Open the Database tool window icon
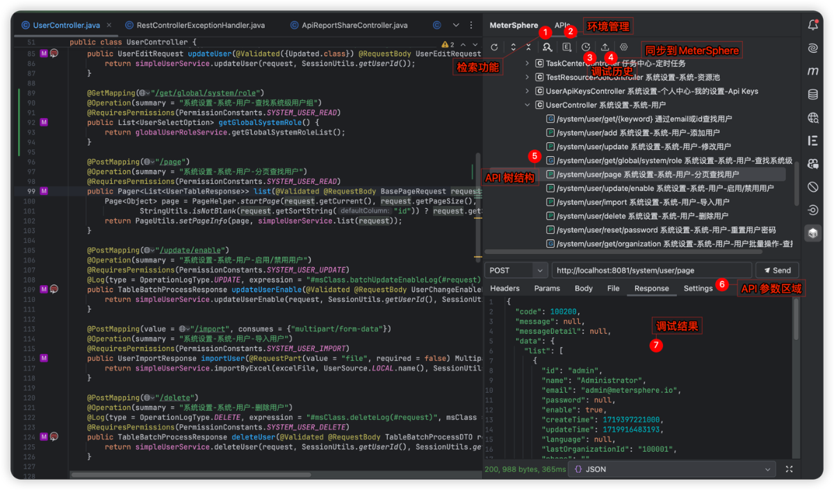Screen dimensions: 834x490 click(x=812, y=94)
